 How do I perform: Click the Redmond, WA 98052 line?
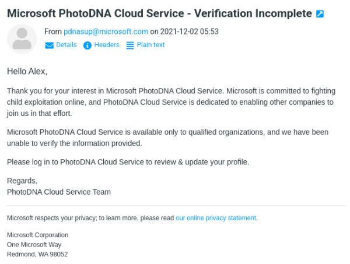[37, 254]
